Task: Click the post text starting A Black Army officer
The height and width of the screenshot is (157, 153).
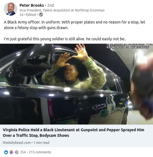Action: click(x=74, y=25)
